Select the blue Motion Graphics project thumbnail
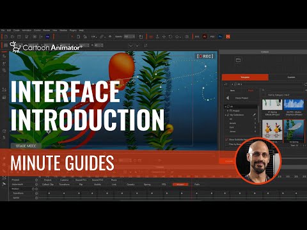 pos(294,105)
